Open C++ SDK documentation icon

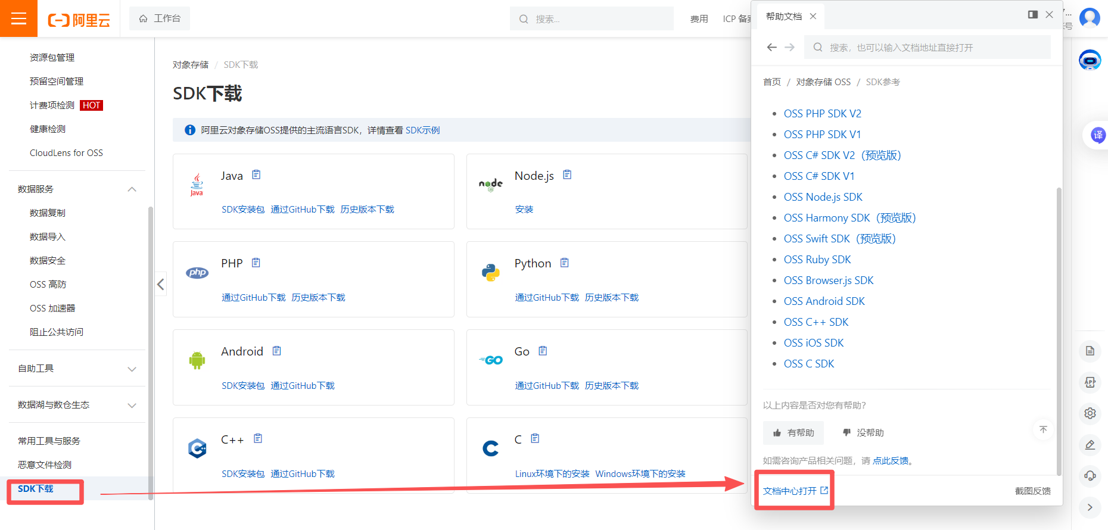coord(258,438)
